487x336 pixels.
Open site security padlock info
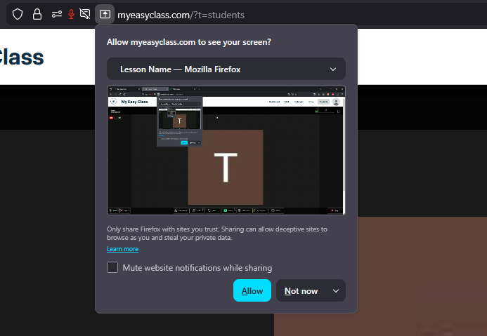(37, 14)
